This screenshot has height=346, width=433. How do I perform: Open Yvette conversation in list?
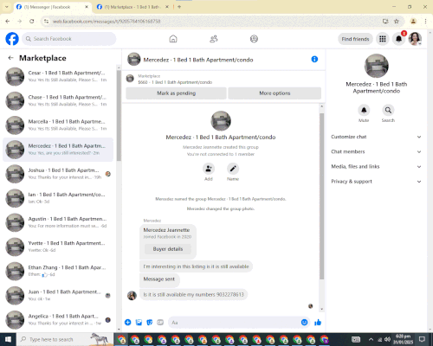(58, 247)
